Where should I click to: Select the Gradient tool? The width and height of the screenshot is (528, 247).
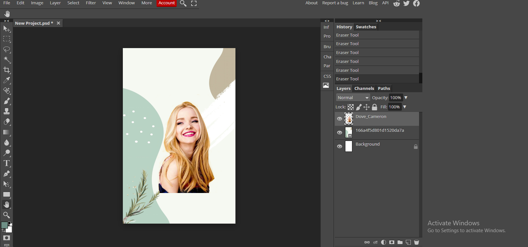[7, 132]
